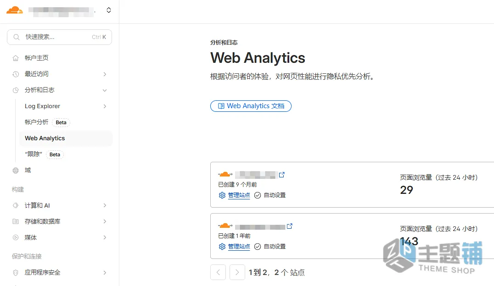Open the Web Analytics 文档 button
The width and height of the screenshot is (494, 286).
click(x=251, y=106)
